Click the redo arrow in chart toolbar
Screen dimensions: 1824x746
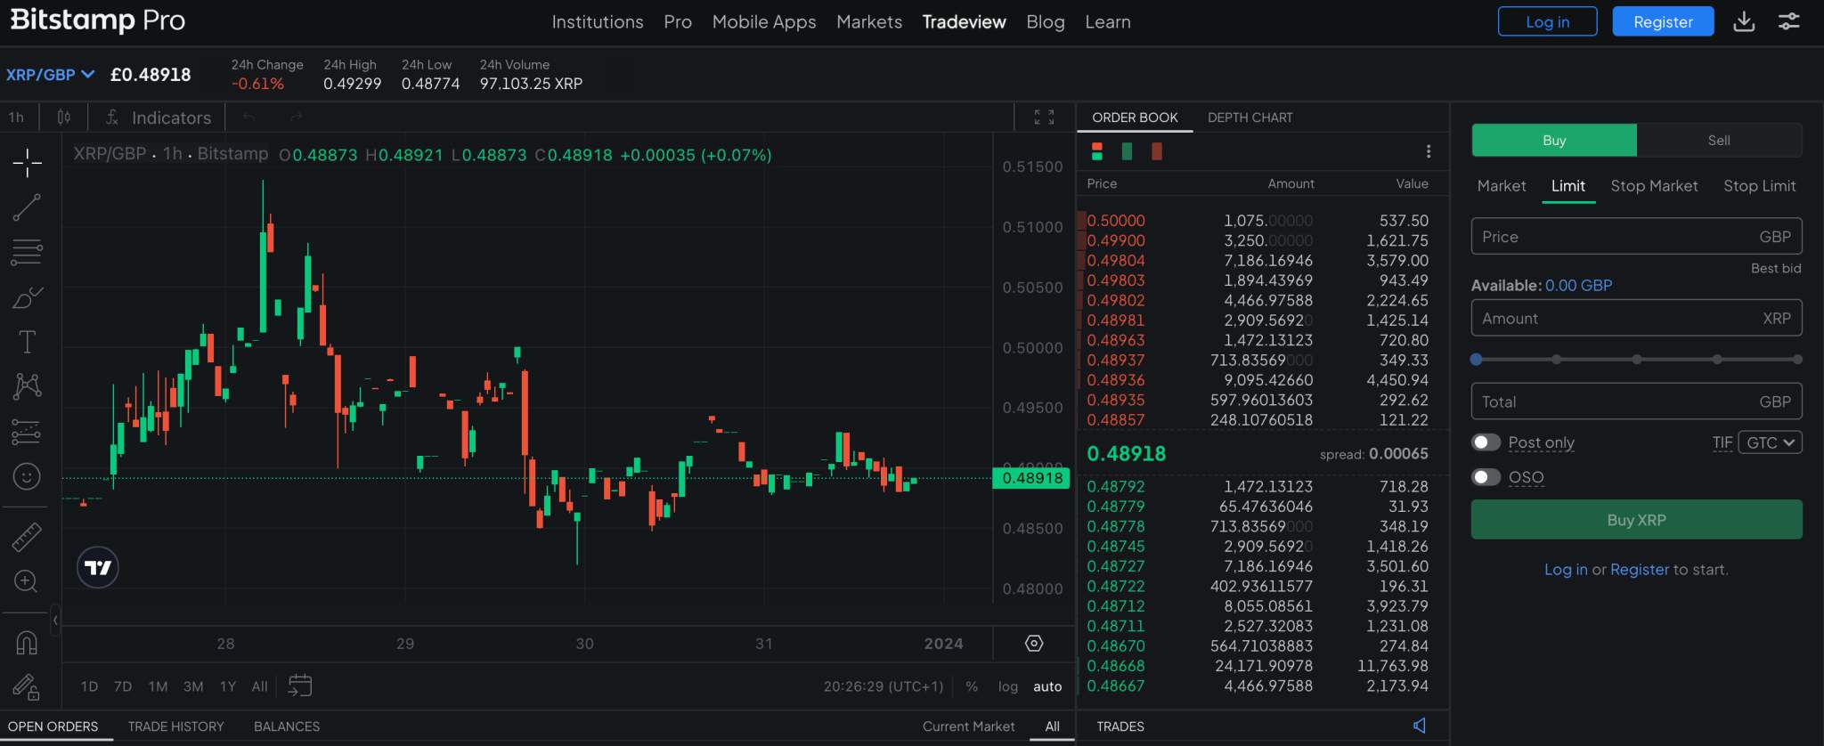(297, 118)
